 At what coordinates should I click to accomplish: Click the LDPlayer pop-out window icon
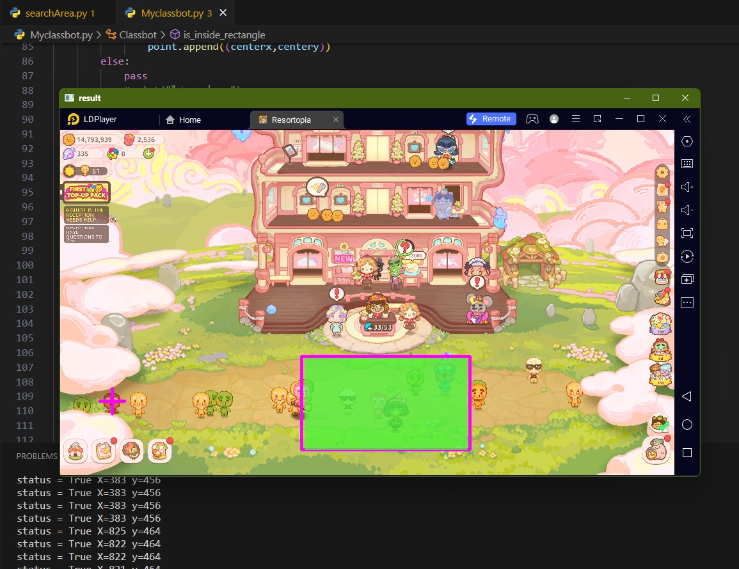click(597, 119)
